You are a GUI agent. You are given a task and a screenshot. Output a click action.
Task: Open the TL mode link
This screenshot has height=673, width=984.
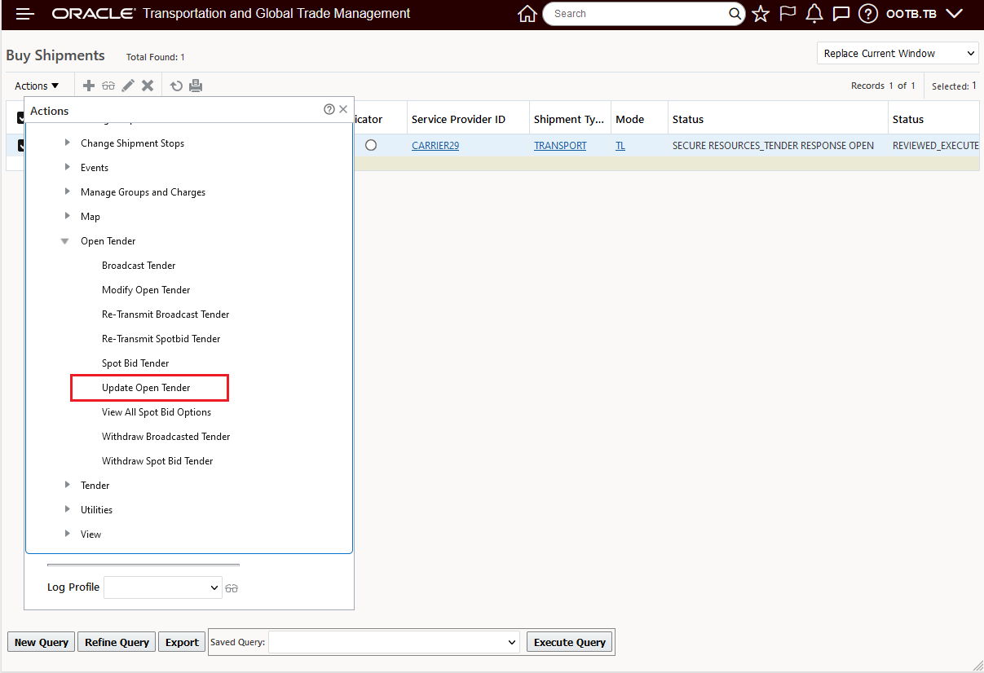pyautogui.click(x=620, y=146)
